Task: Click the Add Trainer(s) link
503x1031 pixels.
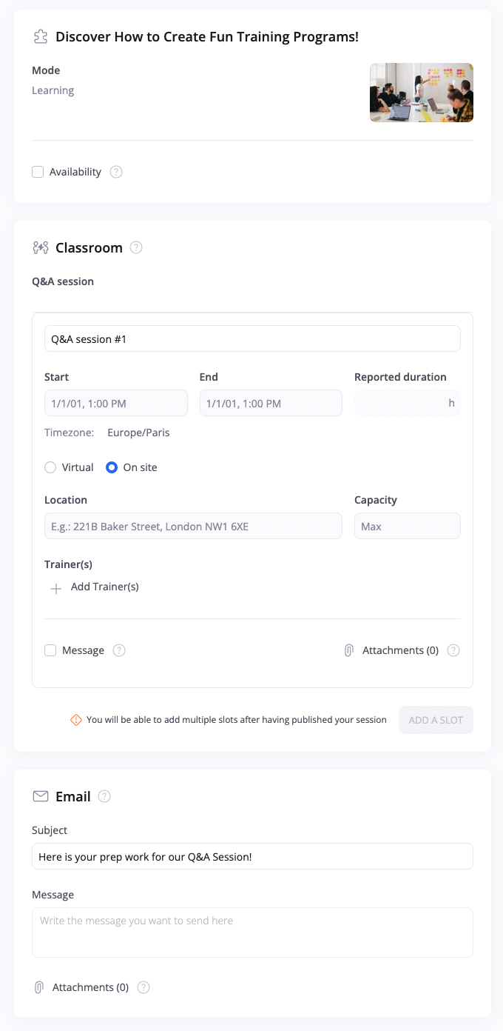Action: click(104, 587)
